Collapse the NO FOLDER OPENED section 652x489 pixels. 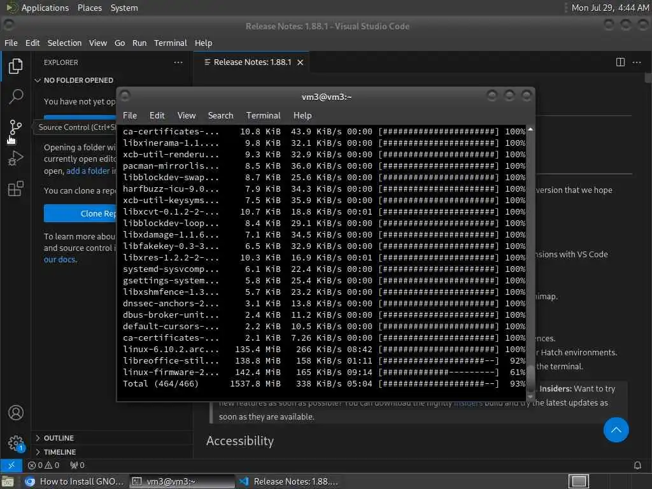[x=78, y=80]
